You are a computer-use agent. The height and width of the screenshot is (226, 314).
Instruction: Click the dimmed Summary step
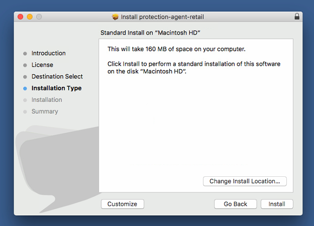45,111
